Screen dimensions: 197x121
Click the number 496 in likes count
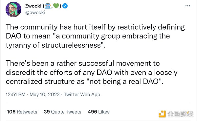[x=92, y=112]
